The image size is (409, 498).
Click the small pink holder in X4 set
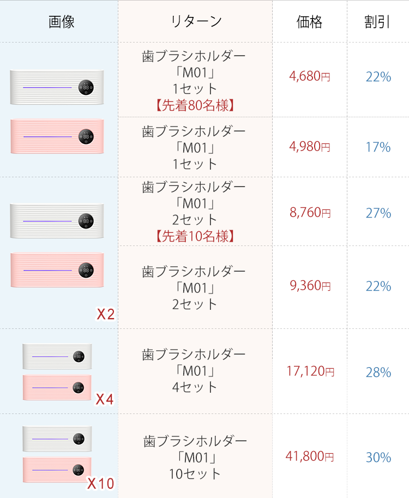[57, 387]
